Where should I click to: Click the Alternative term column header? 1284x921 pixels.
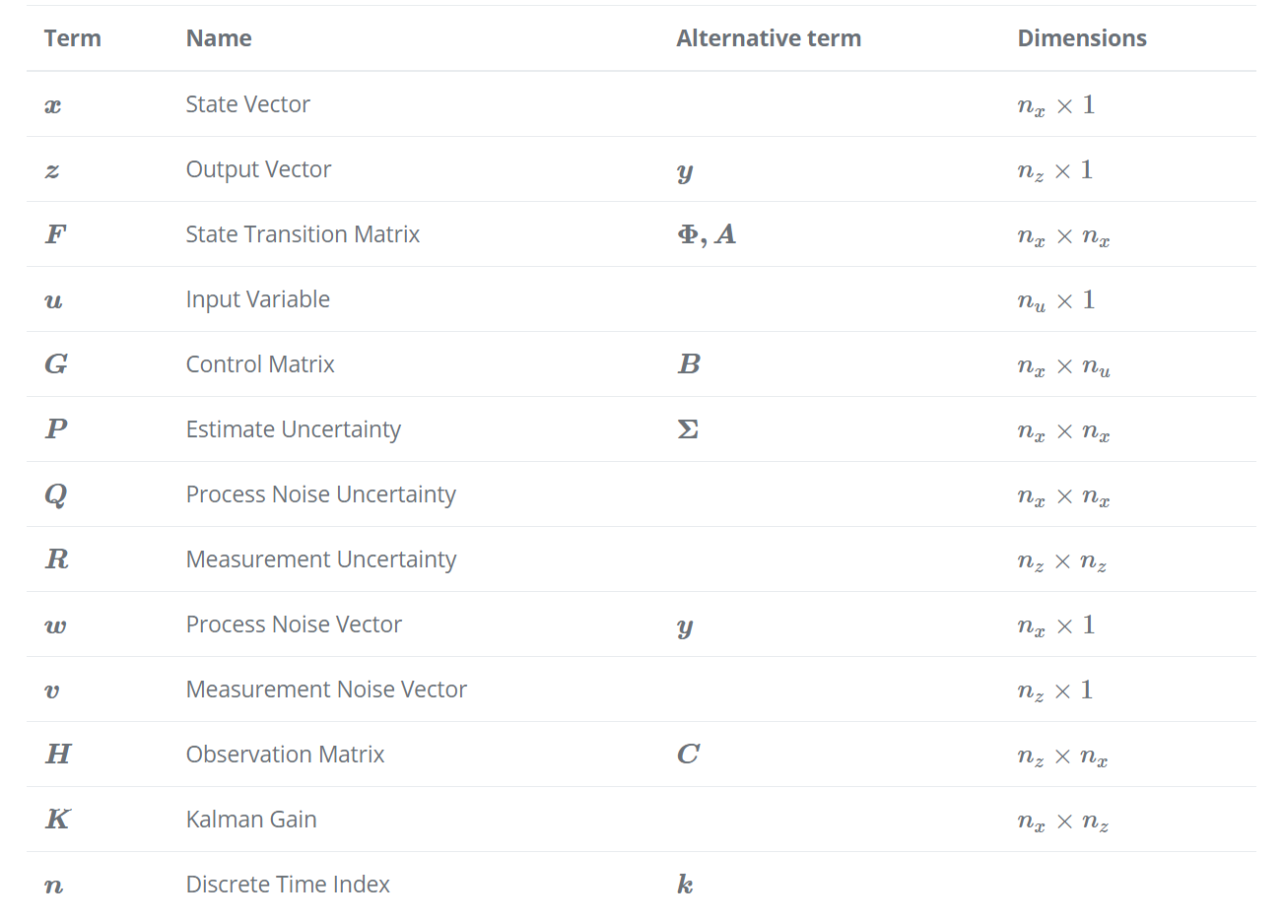pyautogui.click(x=769, y=38)
